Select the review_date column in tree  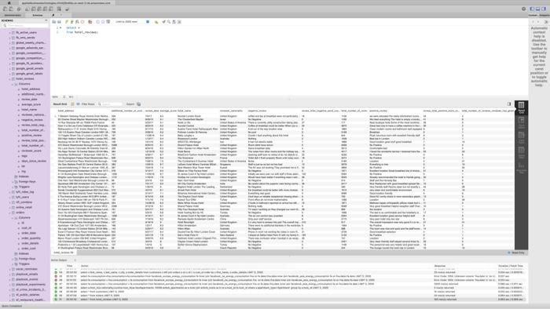pos(30,100)
